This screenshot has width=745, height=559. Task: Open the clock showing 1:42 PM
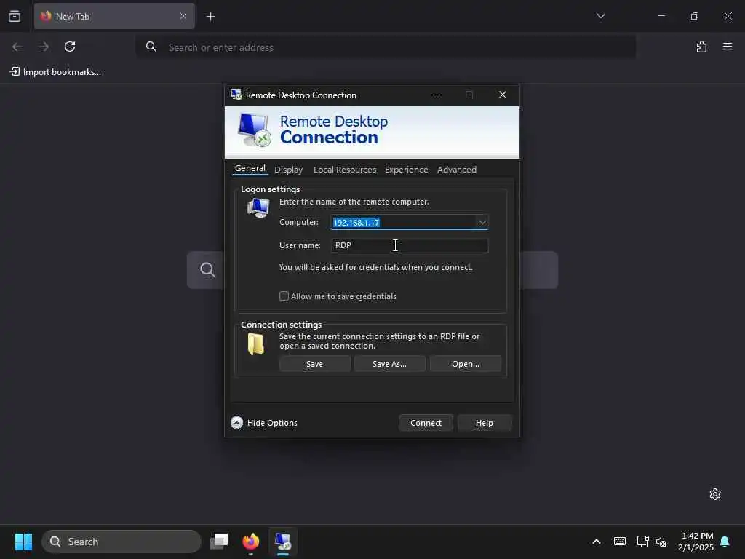coord(696,542)
